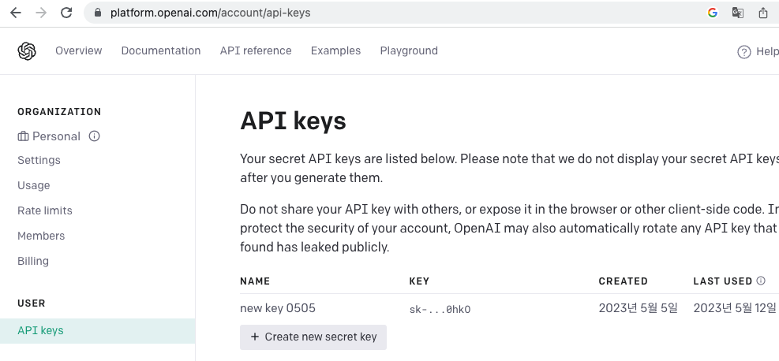
Task: Click the translate page icon
Action: (x=737, y=13)
